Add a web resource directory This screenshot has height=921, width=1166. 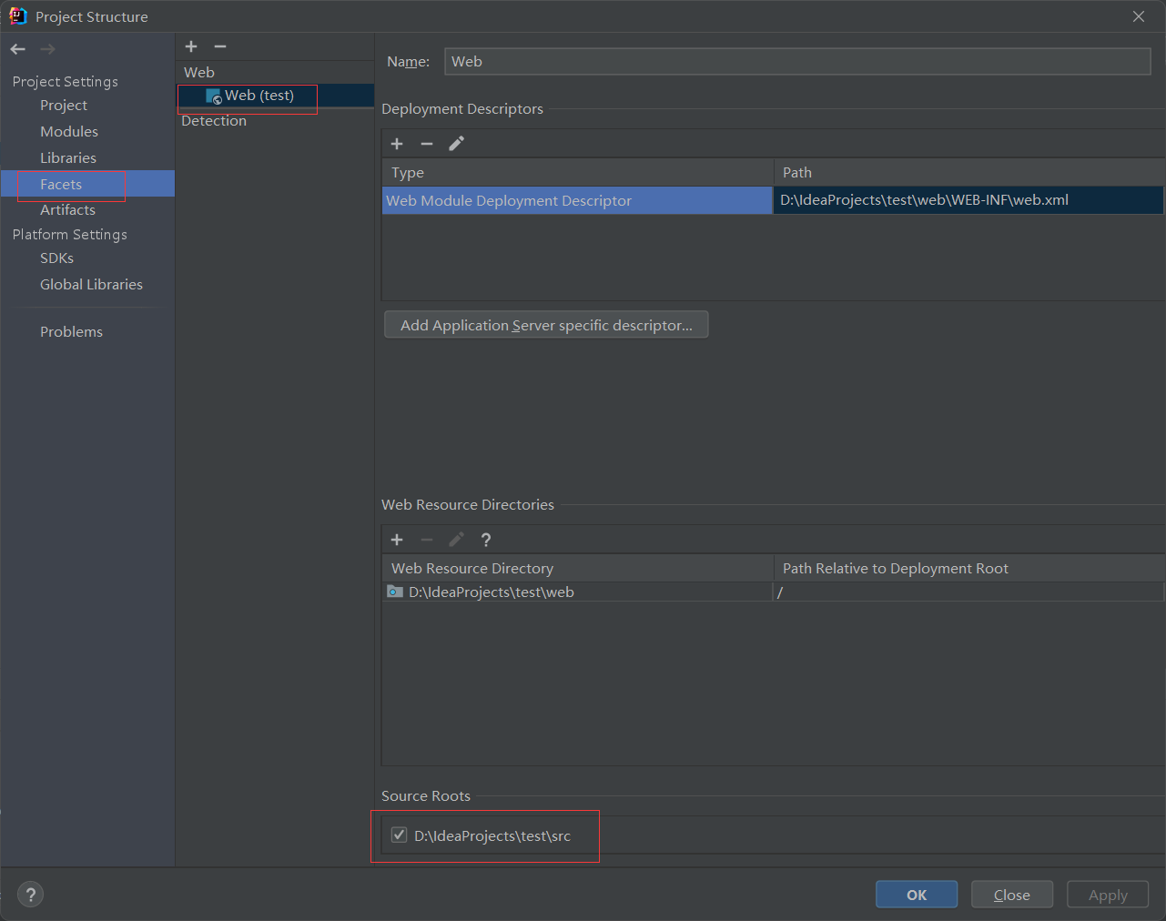click(x=397, y=540)
